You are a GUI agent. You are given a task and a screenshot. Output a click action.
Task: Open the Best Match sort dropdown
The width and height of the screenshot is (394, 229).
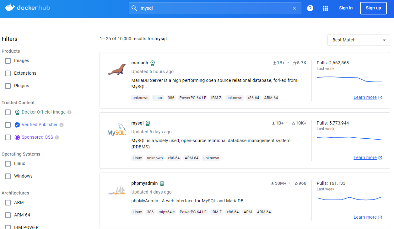359,40
